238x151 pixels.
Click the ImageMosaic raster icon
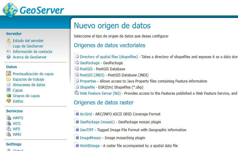pyautogui.click(x=77, y=137)
